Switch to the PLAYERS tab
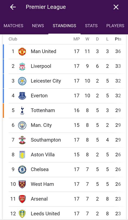The height and width of the screenshot is (220, 128). (x=115, y=26)
